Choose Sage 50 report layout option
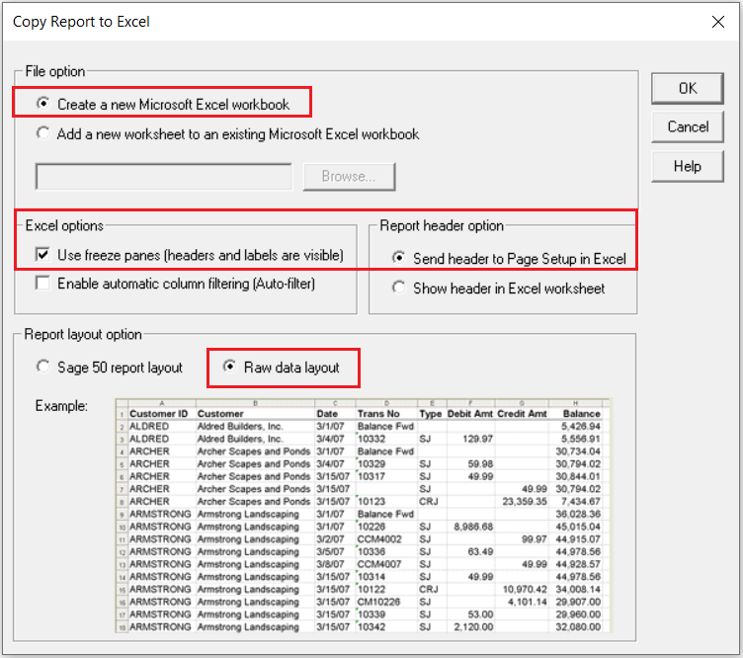 pyautogui.click(x=110, y=368)
